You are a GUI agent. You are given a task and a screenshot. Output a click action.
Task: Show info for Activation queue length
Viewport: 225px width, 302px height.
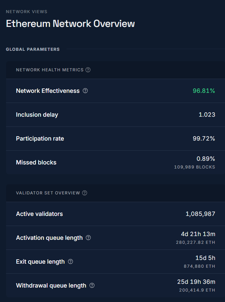pyautogui.click(x=88, y=238)
